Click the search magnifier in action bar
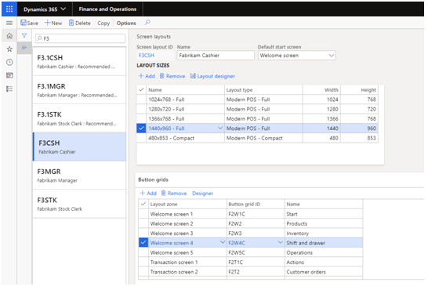Viewport: 428px width, 286px height. point(147,23)
